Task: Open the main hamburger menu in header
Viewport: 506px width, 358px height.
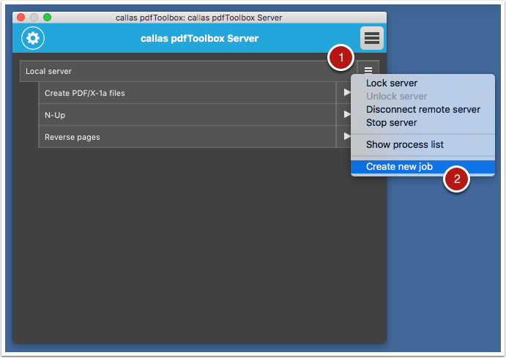Action: 372,38
